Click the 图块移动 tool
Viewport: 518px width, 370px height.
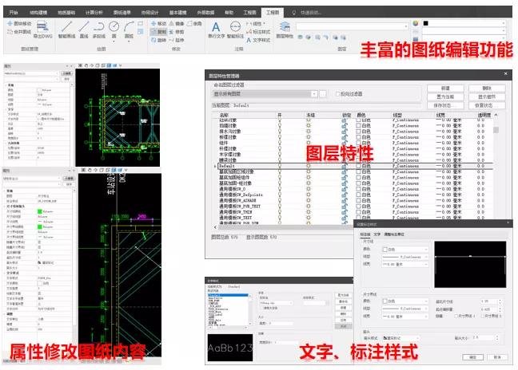click(19, 24)
